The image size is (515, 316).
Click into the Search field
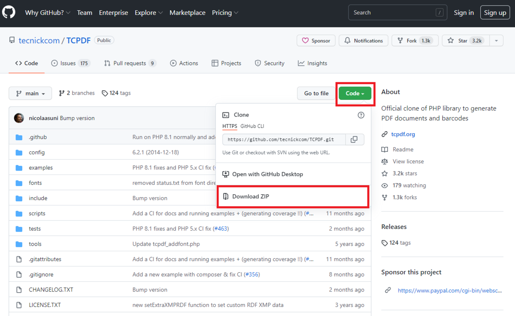[x=397, y=13]
